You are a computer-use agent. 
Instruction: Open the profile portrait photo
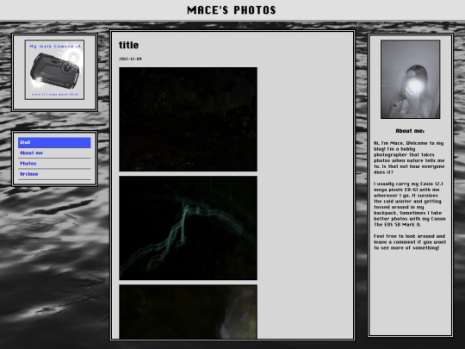point(411,79)
